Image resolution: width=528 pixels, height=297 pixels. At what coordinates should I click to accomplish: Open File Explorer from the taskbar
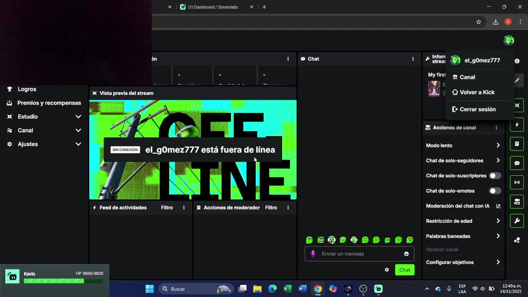tap(257, 289)
